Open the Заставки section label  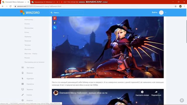(30, 67)
